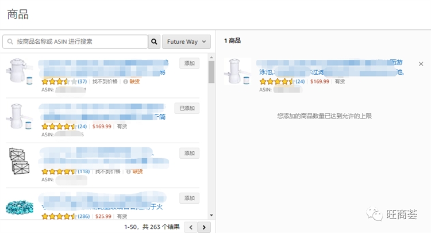Viewport: 431px width, 233px height.
Task: Click the 已添加 button for the $169.99 product
Action: (x=187, y=108)
